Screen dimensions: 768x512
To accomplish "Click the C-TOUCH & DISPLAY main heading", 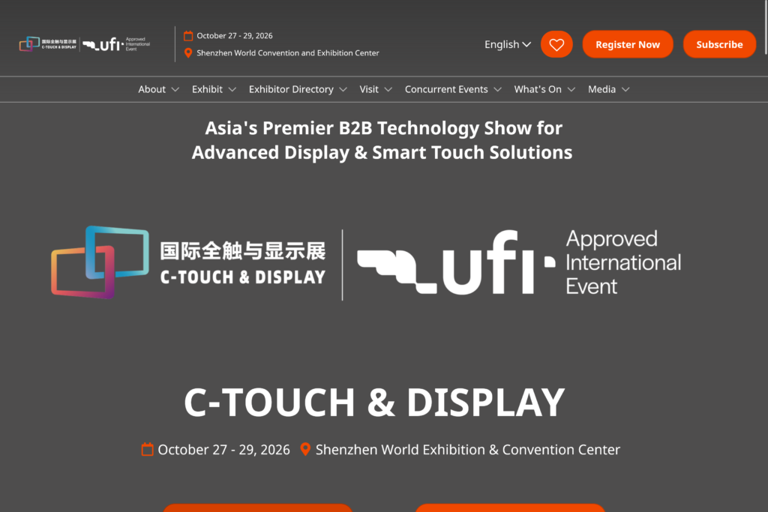I will click(x=373, y=403).
